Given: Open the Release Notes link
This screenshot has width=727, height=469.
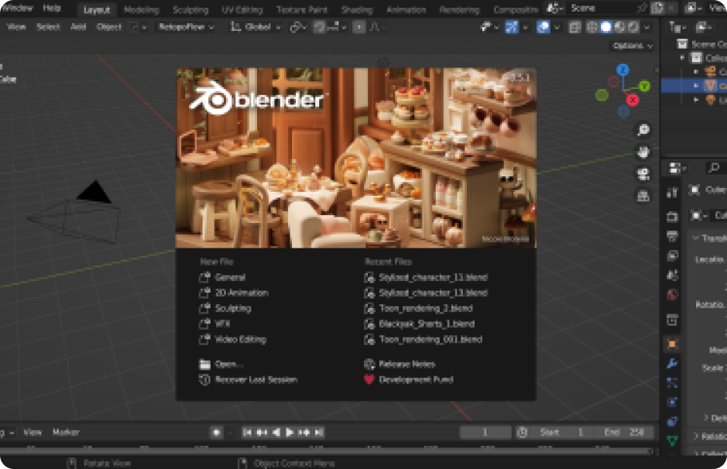Looking at the screenshot, I should coord(400,365).
